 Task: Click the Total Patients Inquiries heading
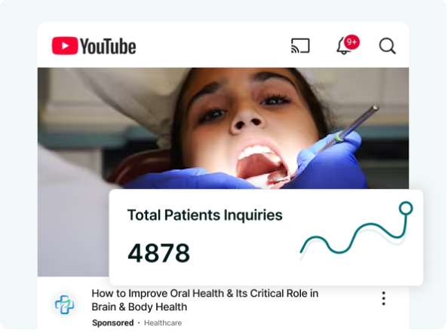[x=205, y=215]
